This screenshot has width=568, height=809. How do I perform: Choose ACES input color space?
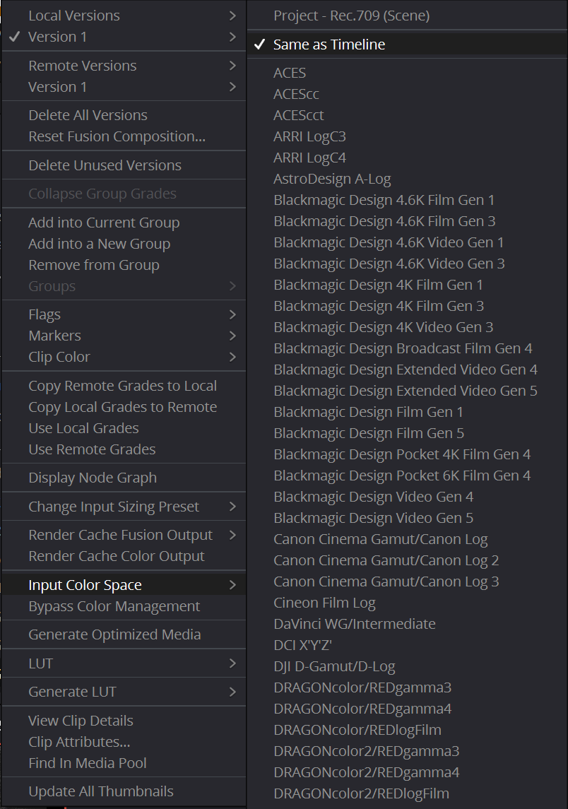408,73
